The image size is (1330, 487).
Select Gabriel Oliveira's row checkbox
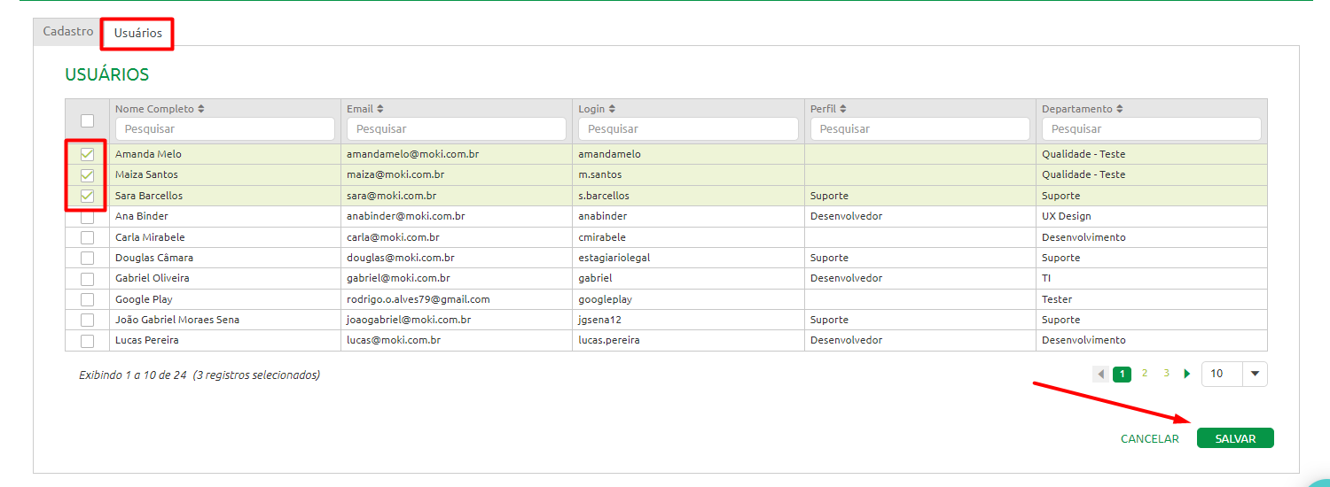coord(87,278)
